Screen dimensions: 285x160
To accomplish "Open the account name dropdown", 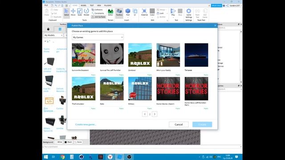I will coord(236,6).
